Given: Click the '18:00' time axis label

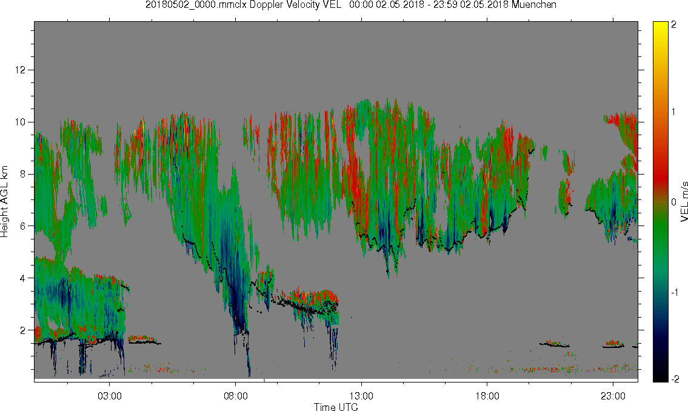Looking at the screenshot, I should coord(487,396).
